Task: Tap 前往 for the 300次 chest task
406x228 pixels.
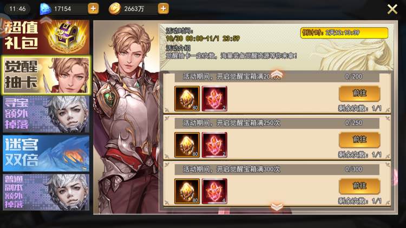Action: click(359, 186)
